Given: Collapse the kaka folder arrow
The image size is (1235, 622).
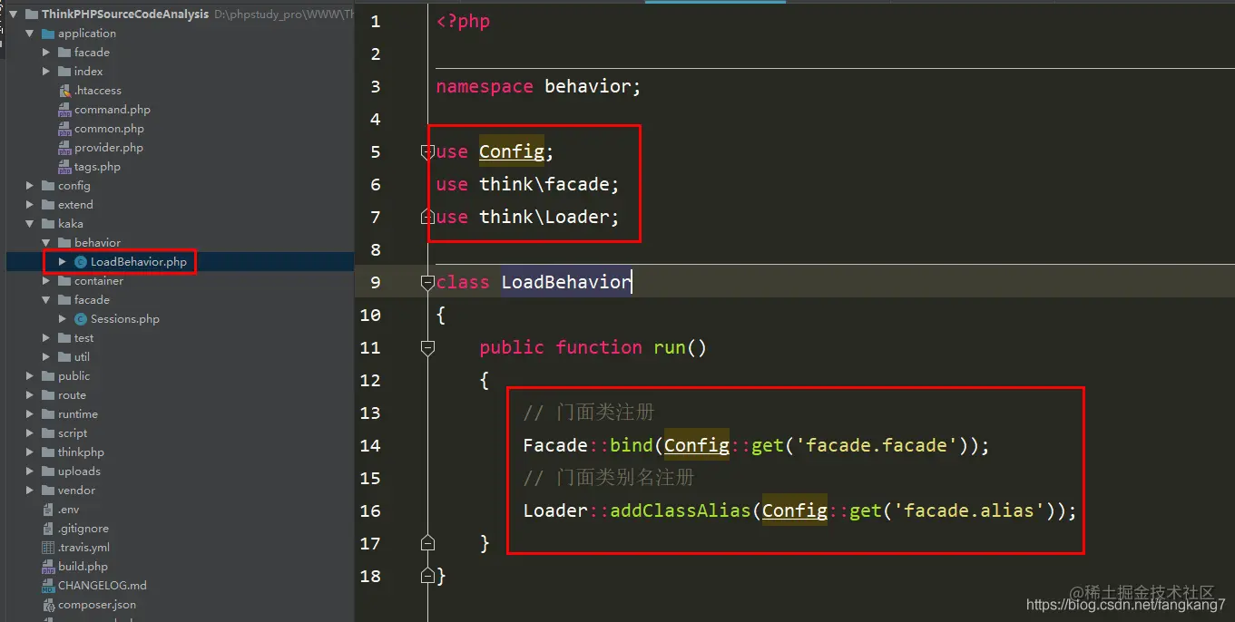Looking at the screenshot, I should [x=30, y=224].
